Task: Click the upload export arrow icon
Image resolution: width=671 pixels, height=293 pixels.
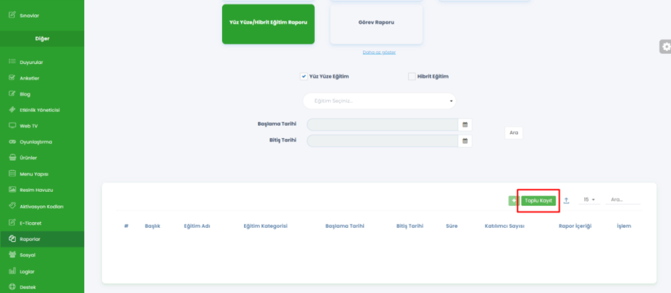Action: pyautogui.click(x=567, y=201)
